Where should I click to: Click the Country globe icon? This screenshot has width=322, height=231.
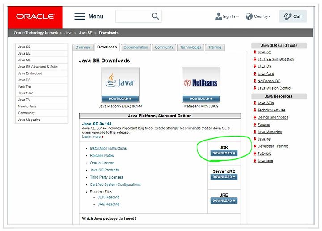(249, 16)
